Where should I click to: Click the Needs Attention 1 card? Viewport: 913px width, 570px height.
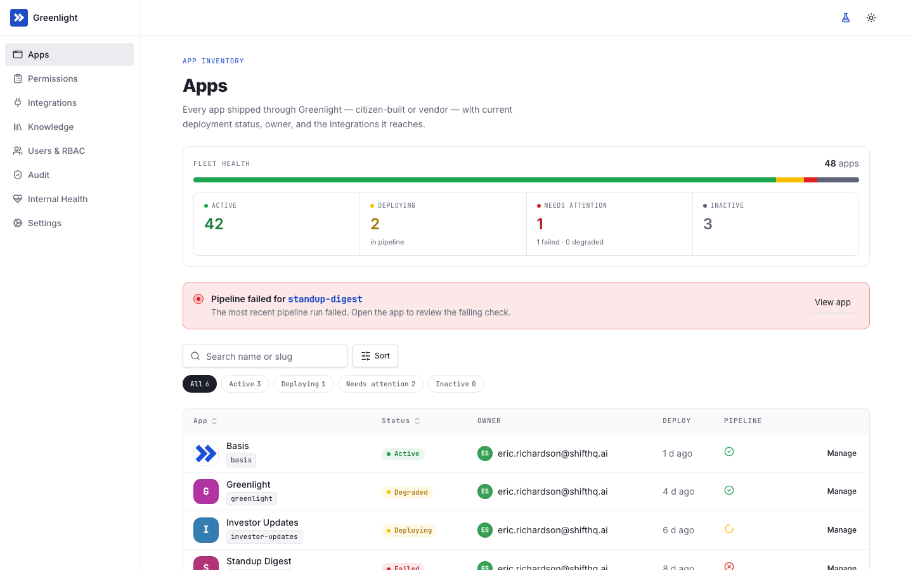(609, 224)
